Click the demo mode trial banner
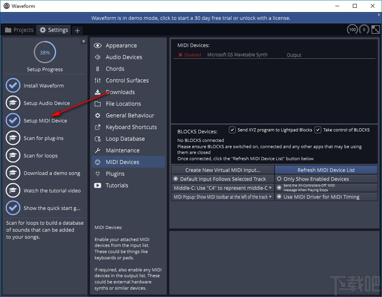Viewport: 382px width, 297px height. [x=191, y=18]
